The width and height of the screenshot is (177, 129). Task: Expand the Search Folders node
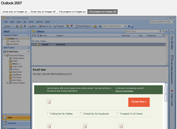[x=7, y=83]
